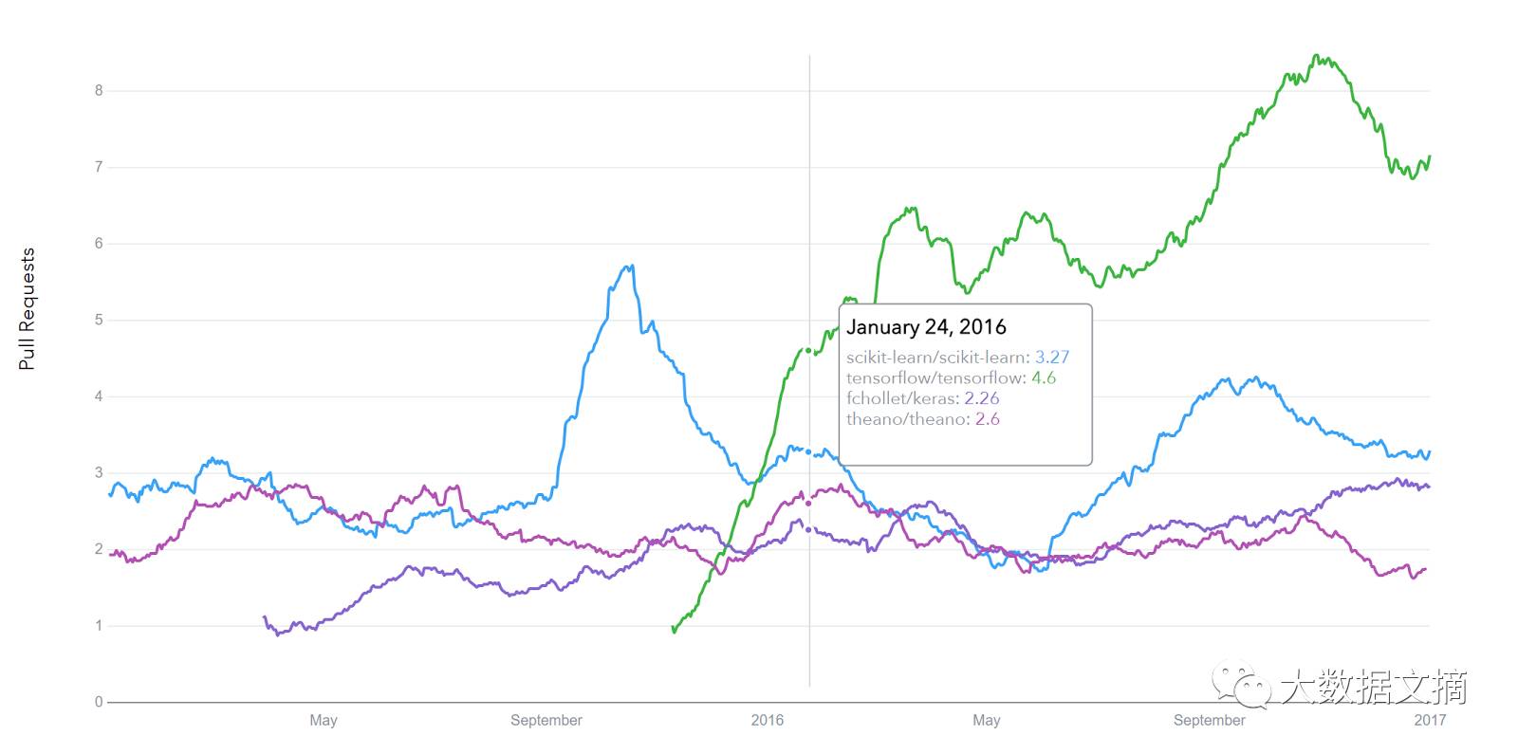This screenshot has width=1518, height=754.
Task: Click the green tensorflow line's highest peak
Action: (1317, 56)
